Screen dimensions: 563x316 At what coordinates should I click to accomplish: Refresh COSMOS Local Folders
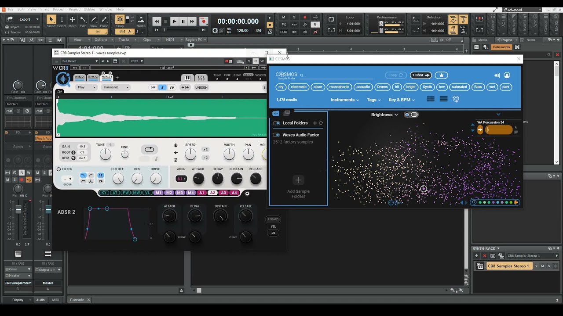tap(321, 123)
